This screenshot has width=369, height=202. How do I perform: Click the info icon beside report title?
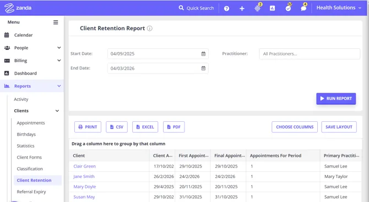150,29
